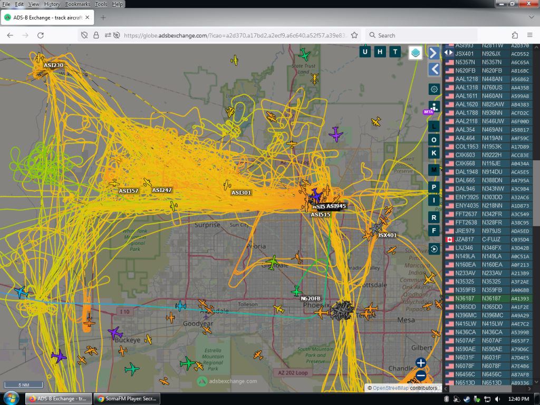The image size is (540, 405).
Task: Select N620FB row in aircraft list
Action: tap(488, 71)
